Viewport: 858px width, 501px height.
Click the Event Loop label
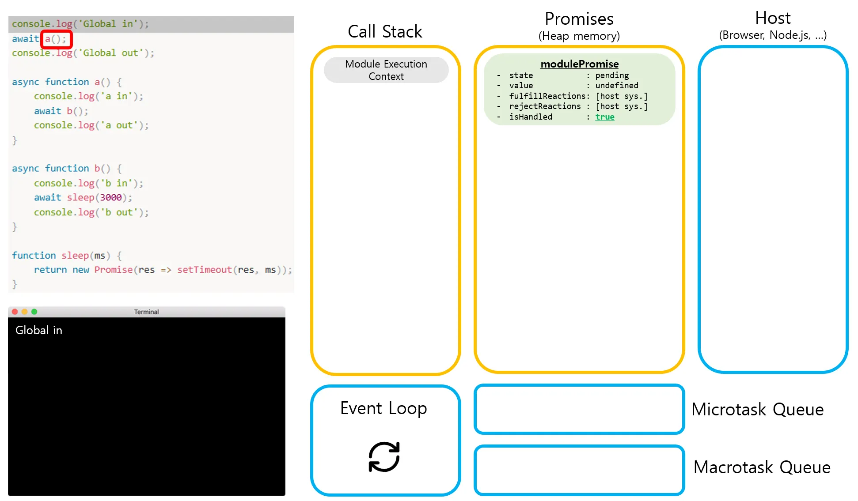tap(383, 408)
